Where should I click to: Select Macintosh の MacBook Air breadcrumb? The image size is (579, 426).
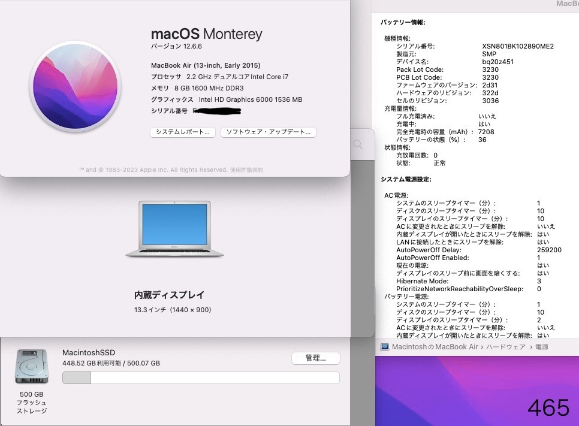coord(435,347)
